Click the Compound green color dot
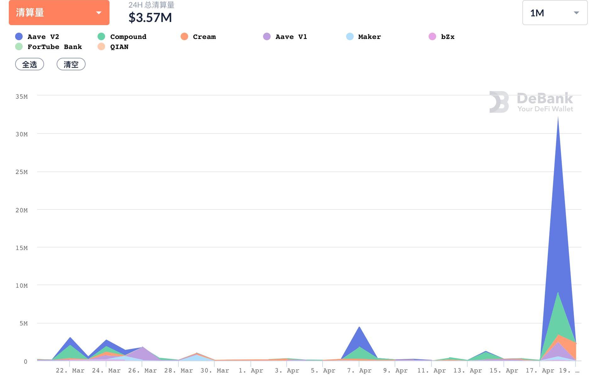The height and width of the screenshot is (375, 596). click(101, 36)
